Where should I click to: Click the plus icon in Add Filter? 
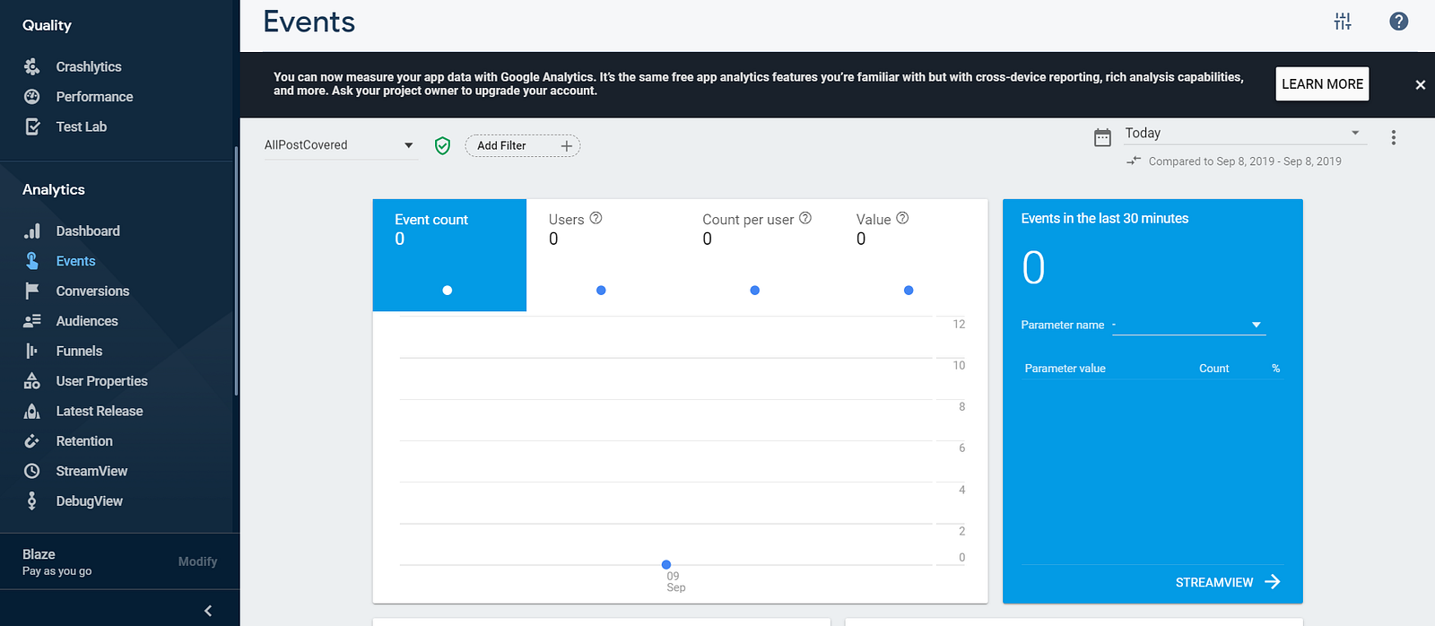(x=566, y=145)
